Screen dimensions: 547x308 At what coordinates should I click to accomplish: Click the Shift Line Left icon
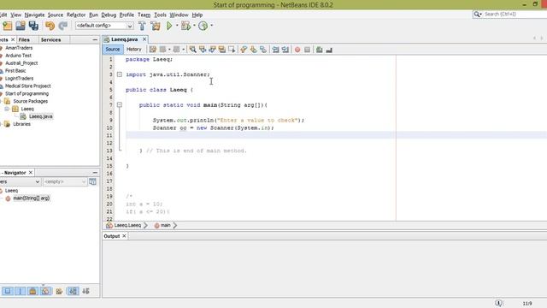tap(275, 50)
